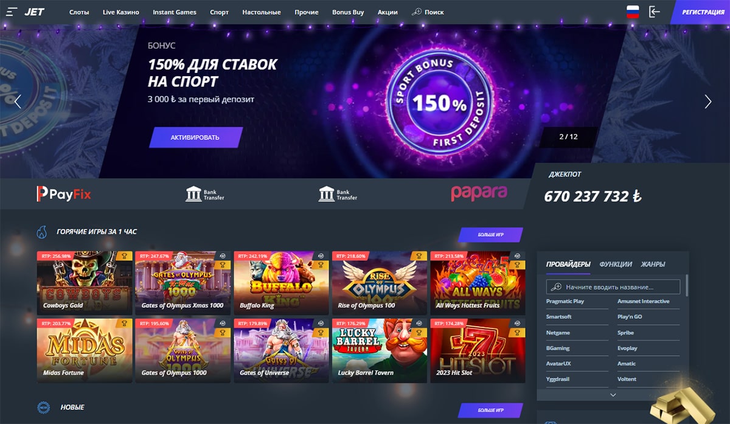
Task: Expand the providers list with down chevron
Action: 612,395
